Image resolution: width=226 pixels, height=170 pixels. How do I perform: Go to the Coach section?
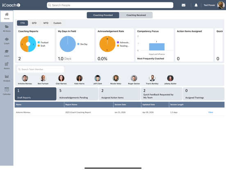pos(7,41)
